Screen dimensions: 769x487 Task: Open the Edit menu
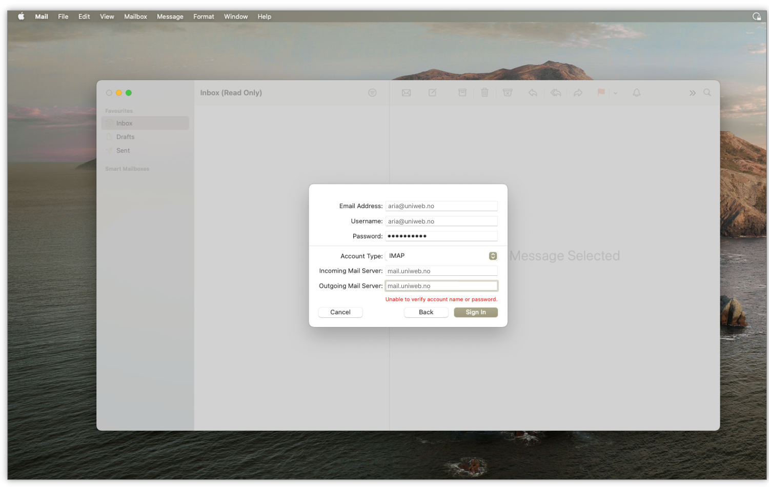point(84,16)
